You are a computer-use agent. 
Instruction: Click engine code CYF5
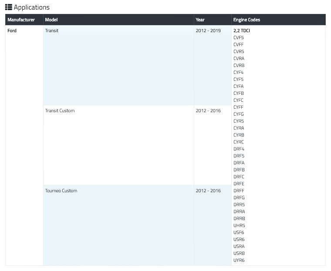[239, 79]
